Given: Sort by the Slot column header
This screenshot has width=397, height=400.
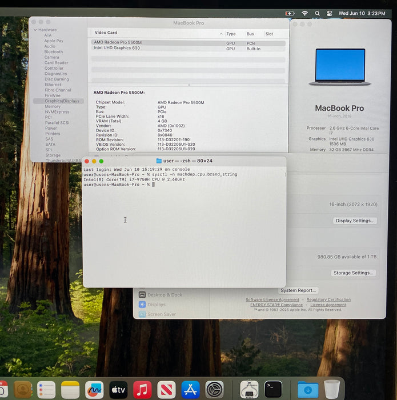Looking at the screenshot, I should [x=269, y=34].
